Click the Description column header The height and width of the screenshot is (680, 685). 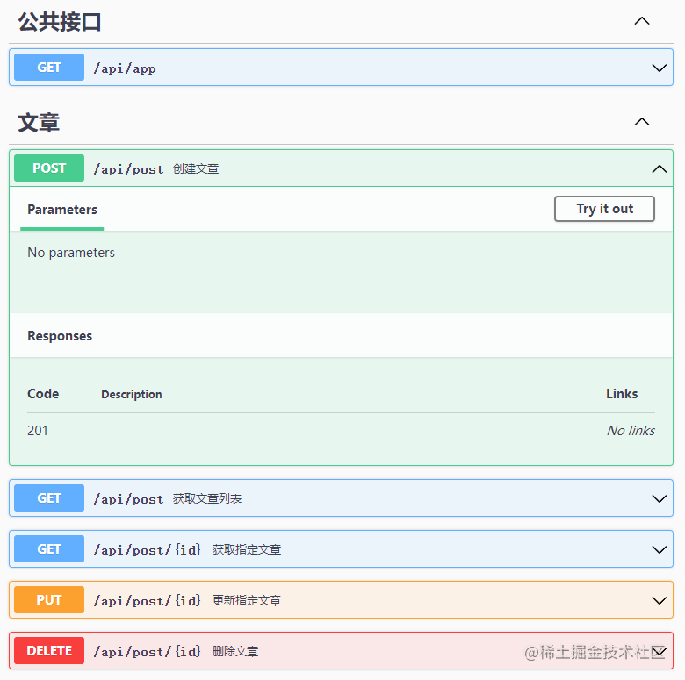[x=132, y=395]
